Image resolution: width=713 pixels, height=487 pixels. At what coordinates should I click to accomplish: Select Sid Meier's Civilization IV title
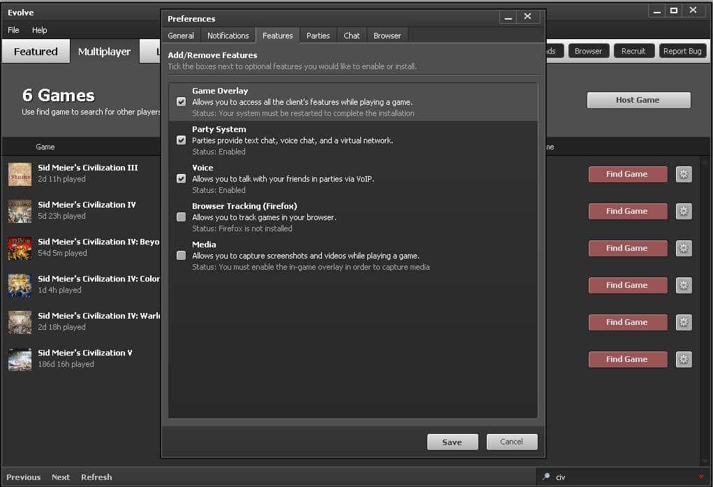(x=87, y=205)
